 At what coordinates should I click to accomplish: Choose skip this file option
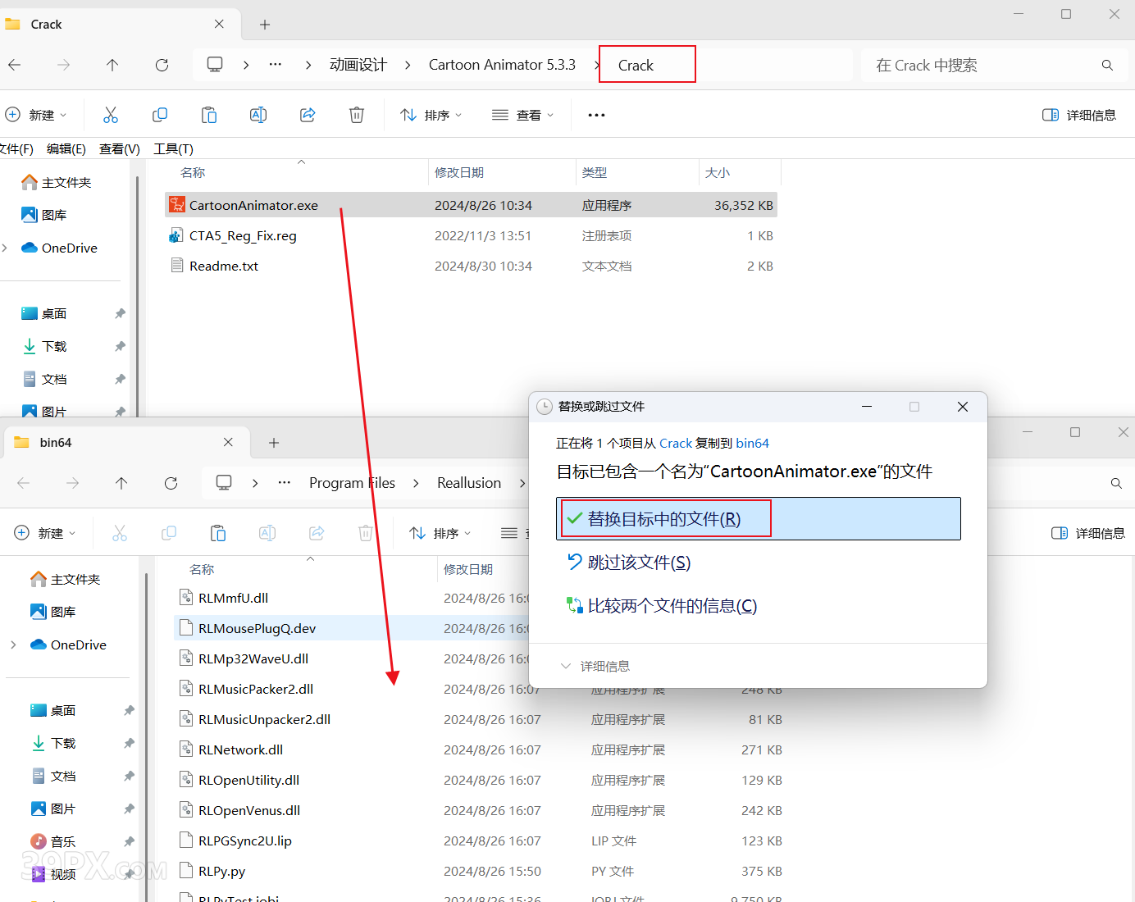639,563
